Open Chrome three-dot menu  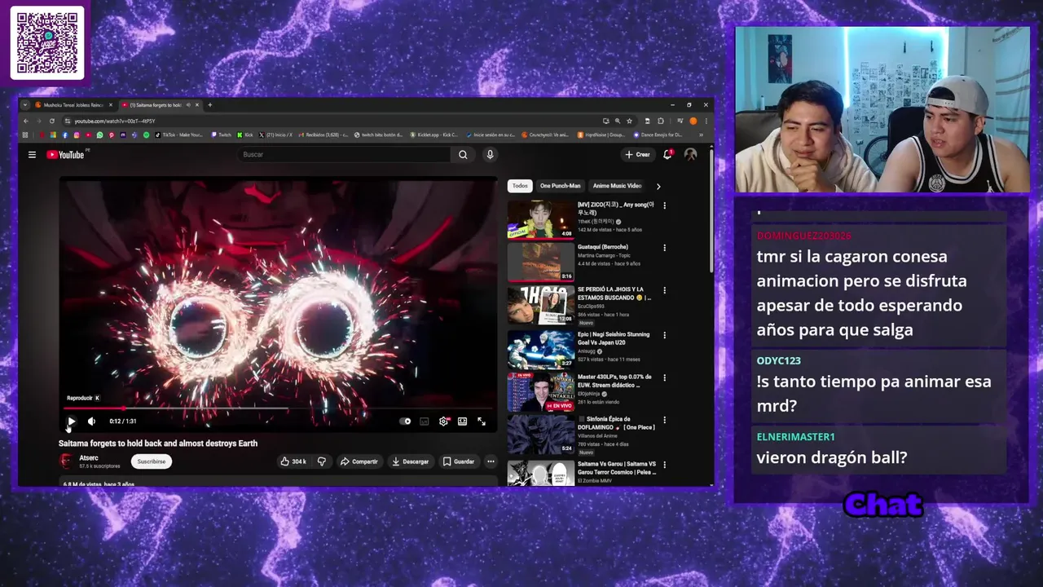click(x=706, y=121)
